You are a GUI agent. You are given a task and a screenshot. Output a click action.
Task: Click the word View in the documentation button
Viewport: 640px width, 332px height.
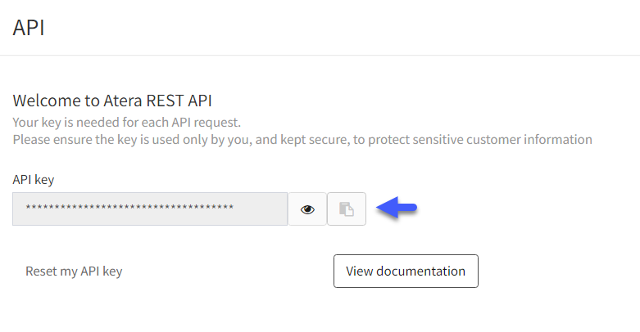tap(359, 271)
